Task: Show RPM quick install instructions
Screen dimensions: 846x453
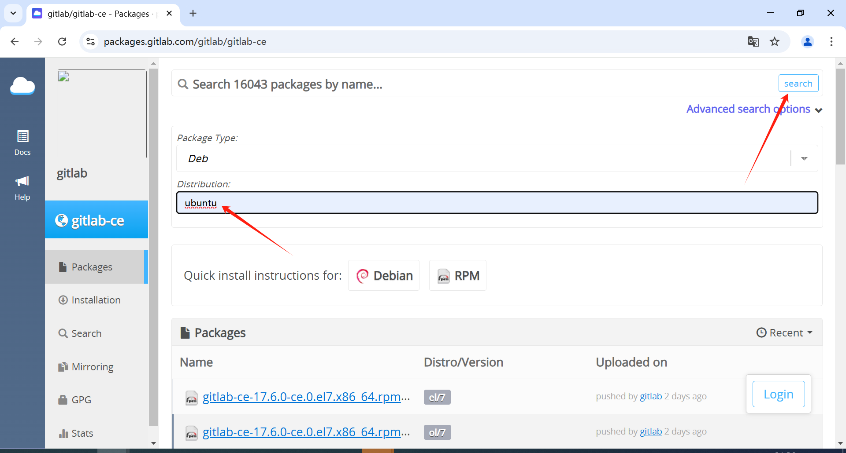Action: 458,275
